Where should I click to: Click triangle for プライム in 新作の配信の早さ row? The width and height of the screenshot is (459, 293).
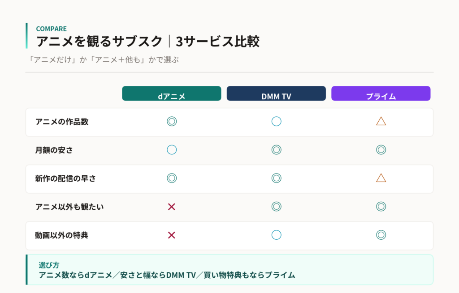(381, 178)
